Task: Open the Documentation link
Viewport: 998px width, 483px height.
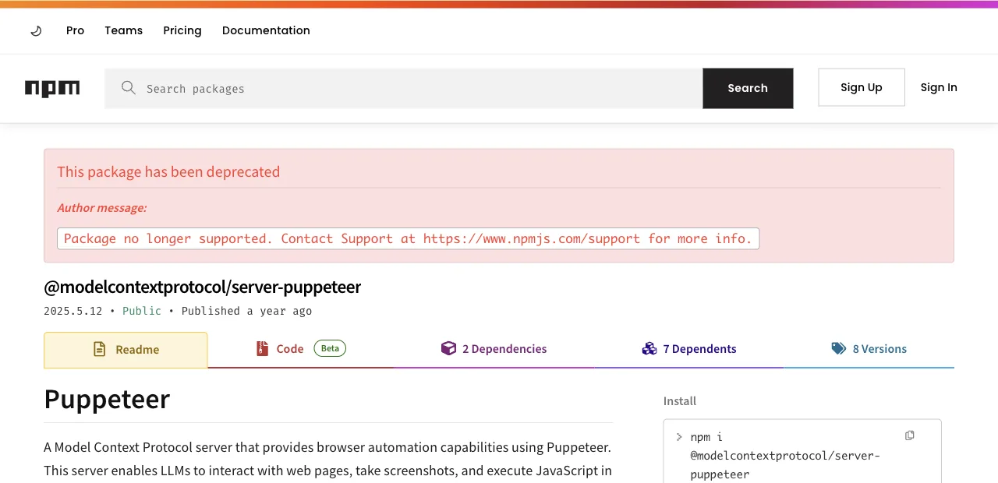Action: (266, 30)
